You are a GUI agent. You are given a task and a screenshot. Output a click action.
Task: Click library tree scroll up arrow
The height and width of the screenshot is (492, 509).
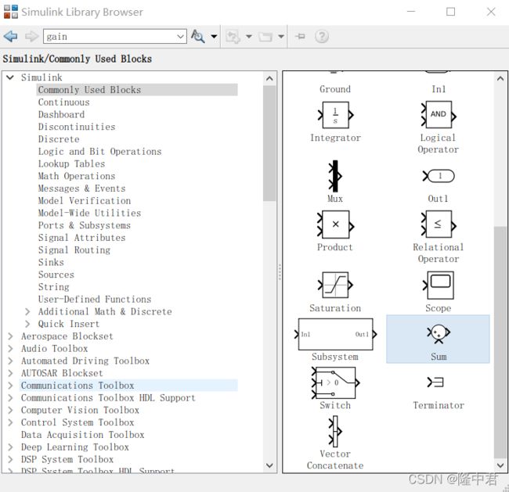point(269,78)
